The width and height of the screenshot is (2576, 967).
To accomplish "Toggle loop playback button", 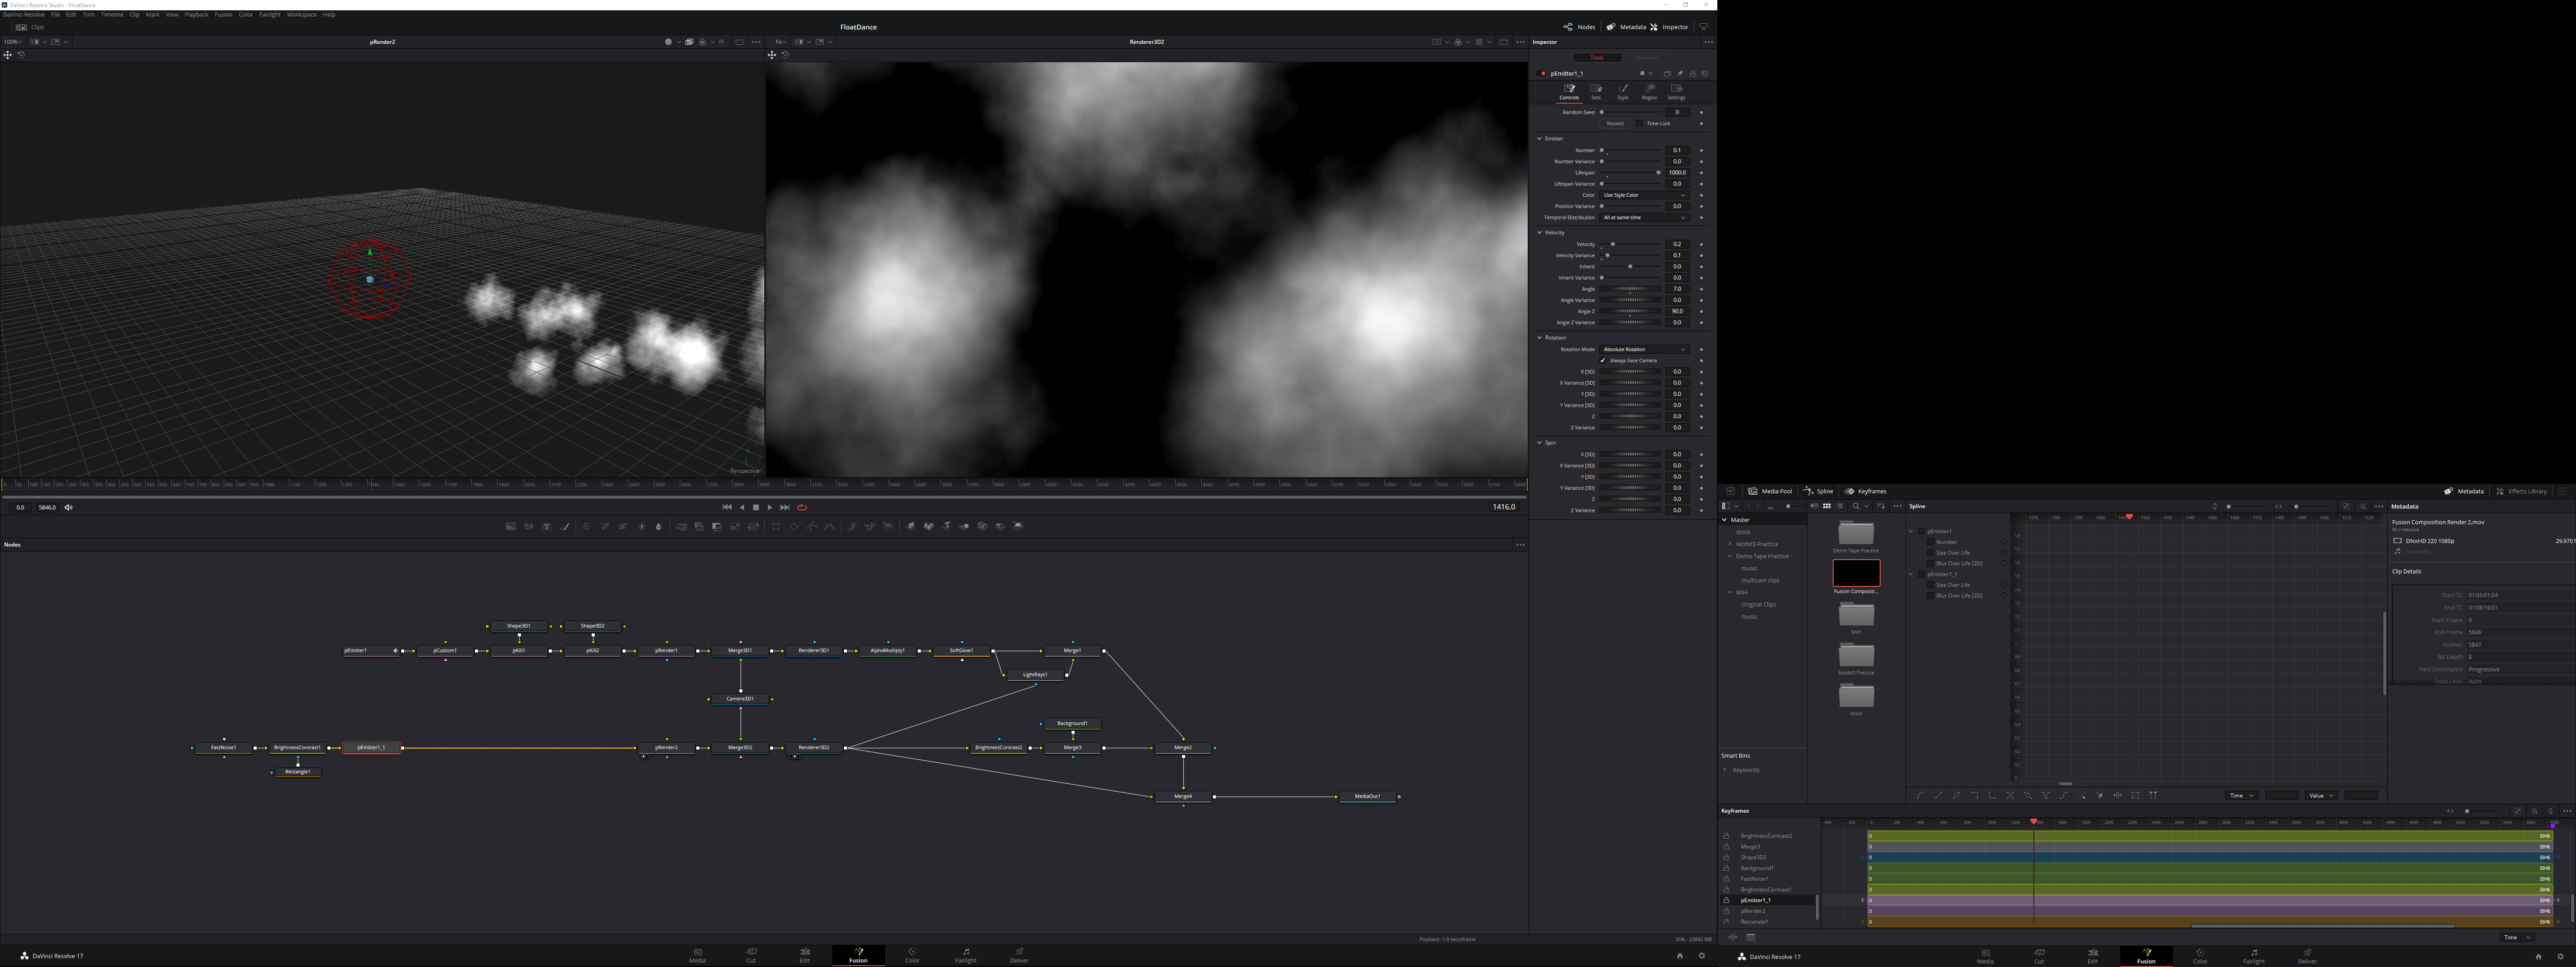I will coord(802,507).
